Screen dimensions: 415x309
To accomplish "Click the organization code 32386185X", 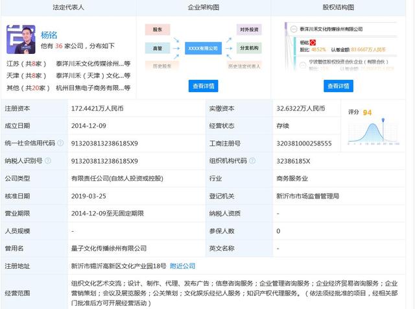I will tap(293, 161).
